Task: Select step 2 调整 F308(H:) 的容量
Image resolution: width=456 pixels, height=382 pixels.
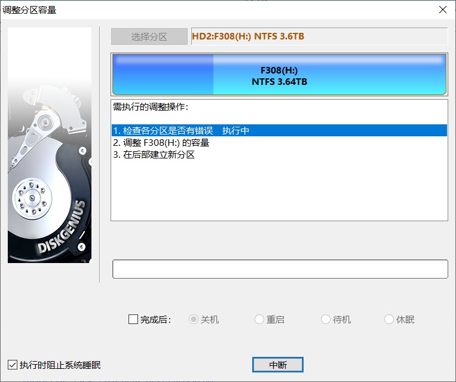Action: (x=279, y=142)
